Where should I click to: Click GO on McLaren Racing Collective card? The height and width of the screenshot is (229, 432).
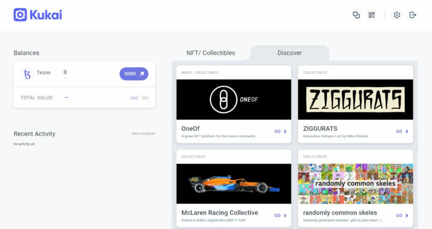click(x=281, y=216)
